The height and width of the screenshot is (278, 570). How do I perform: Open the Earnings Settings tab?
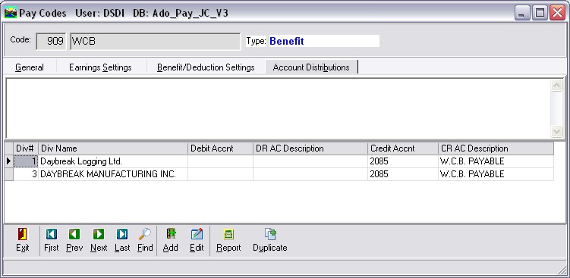(101, 67)
